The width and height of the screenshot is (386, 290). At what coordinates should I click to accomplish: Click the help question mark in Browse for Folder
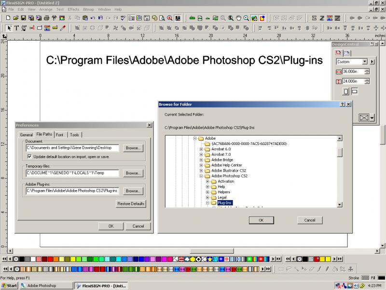(343, 104)
